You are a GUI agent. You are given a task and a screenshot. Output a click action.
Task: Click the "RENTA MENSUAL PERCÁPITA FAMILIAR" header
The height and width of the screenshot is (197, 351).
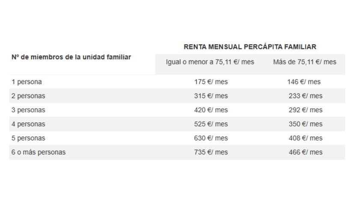point(250,47)
